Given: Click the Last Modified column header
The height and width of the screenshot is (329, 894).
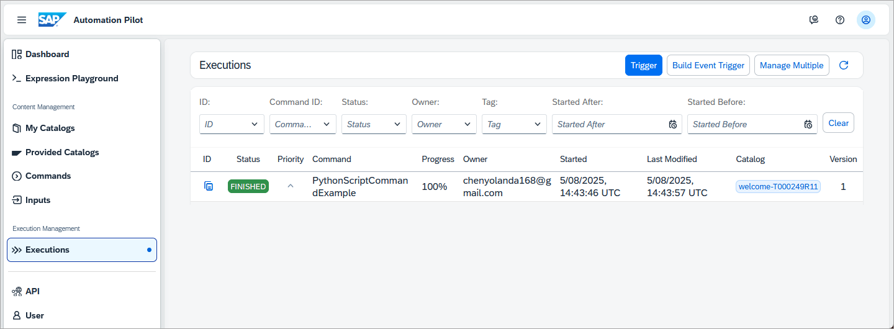Looking at the screenshot, I should coord(672,159).
